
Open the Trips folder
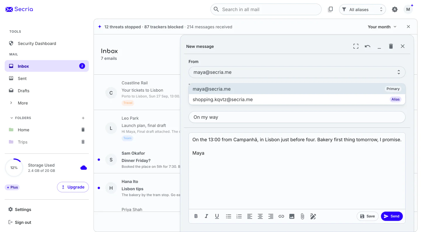pyautogui.click(x=23, y=142)
